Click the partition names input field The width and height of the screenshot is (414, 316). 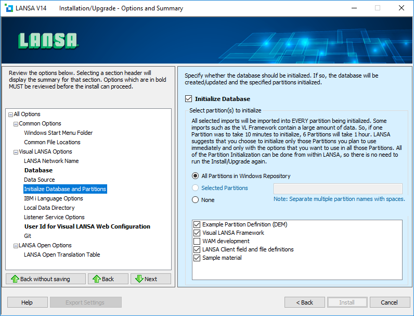click(x=338, y=188)
